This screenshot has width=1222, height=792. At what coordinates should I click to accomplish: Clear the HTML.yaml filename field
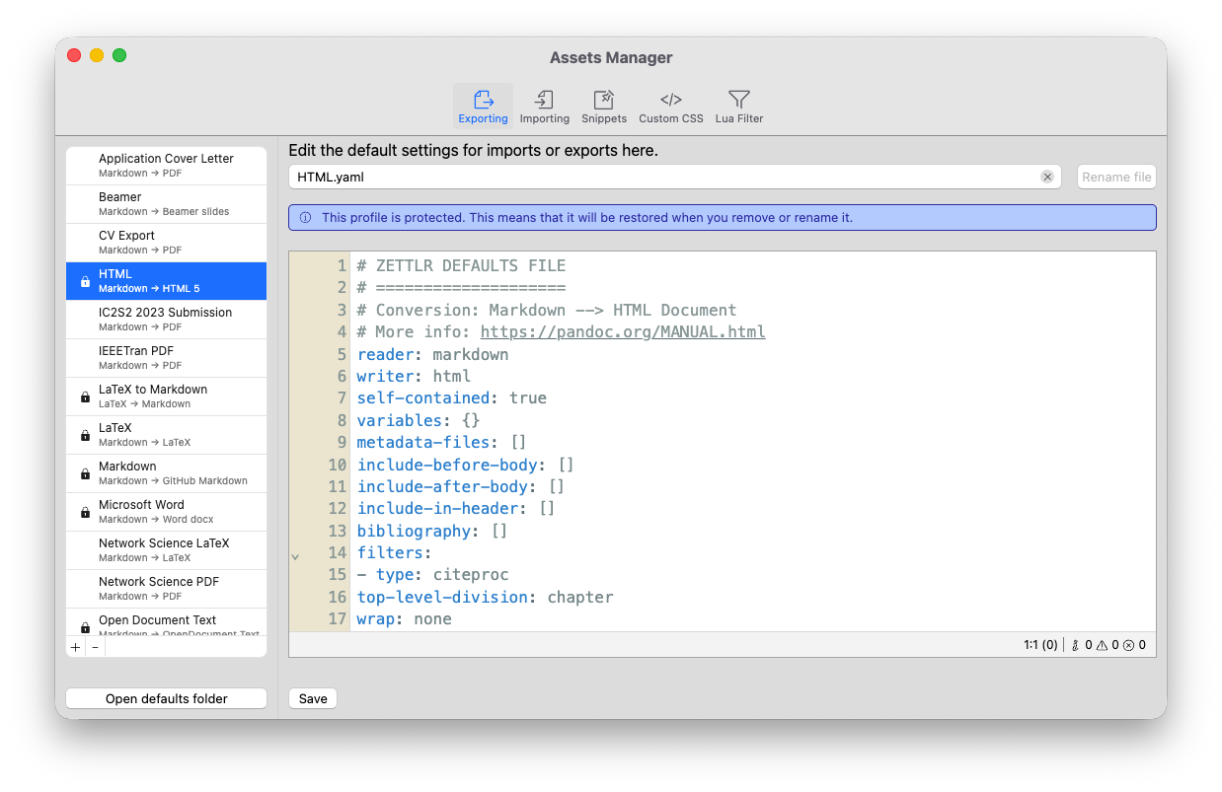(1047, 178)
